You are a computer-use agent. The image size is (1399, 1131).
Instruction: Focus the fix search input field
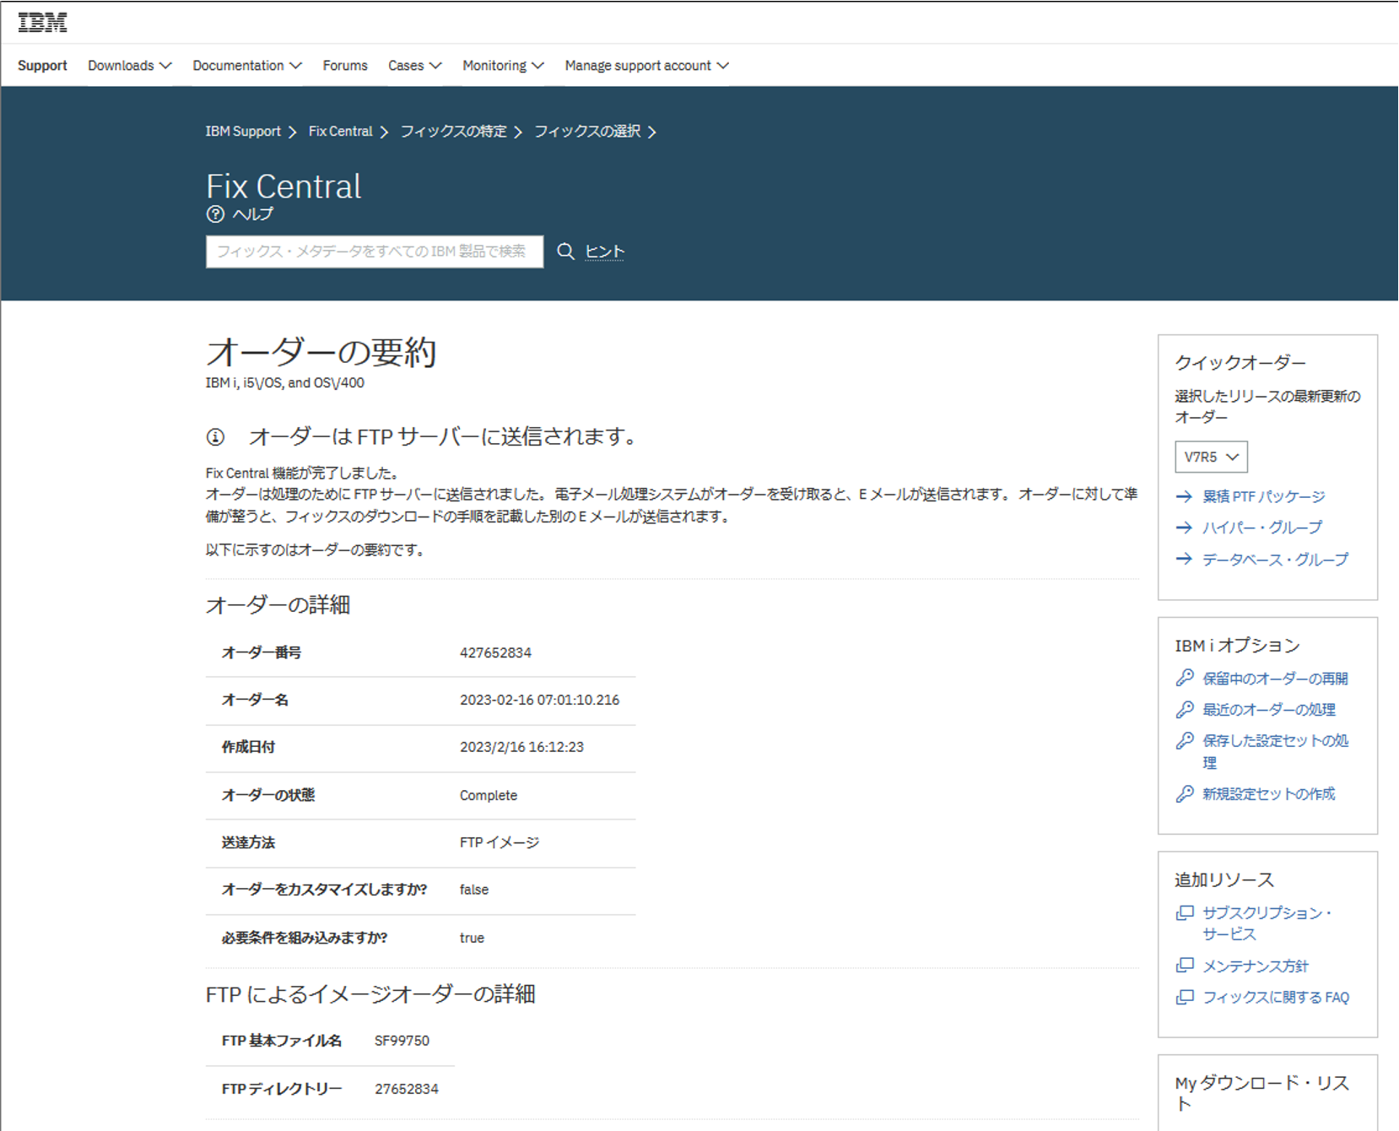click(375, 252)
